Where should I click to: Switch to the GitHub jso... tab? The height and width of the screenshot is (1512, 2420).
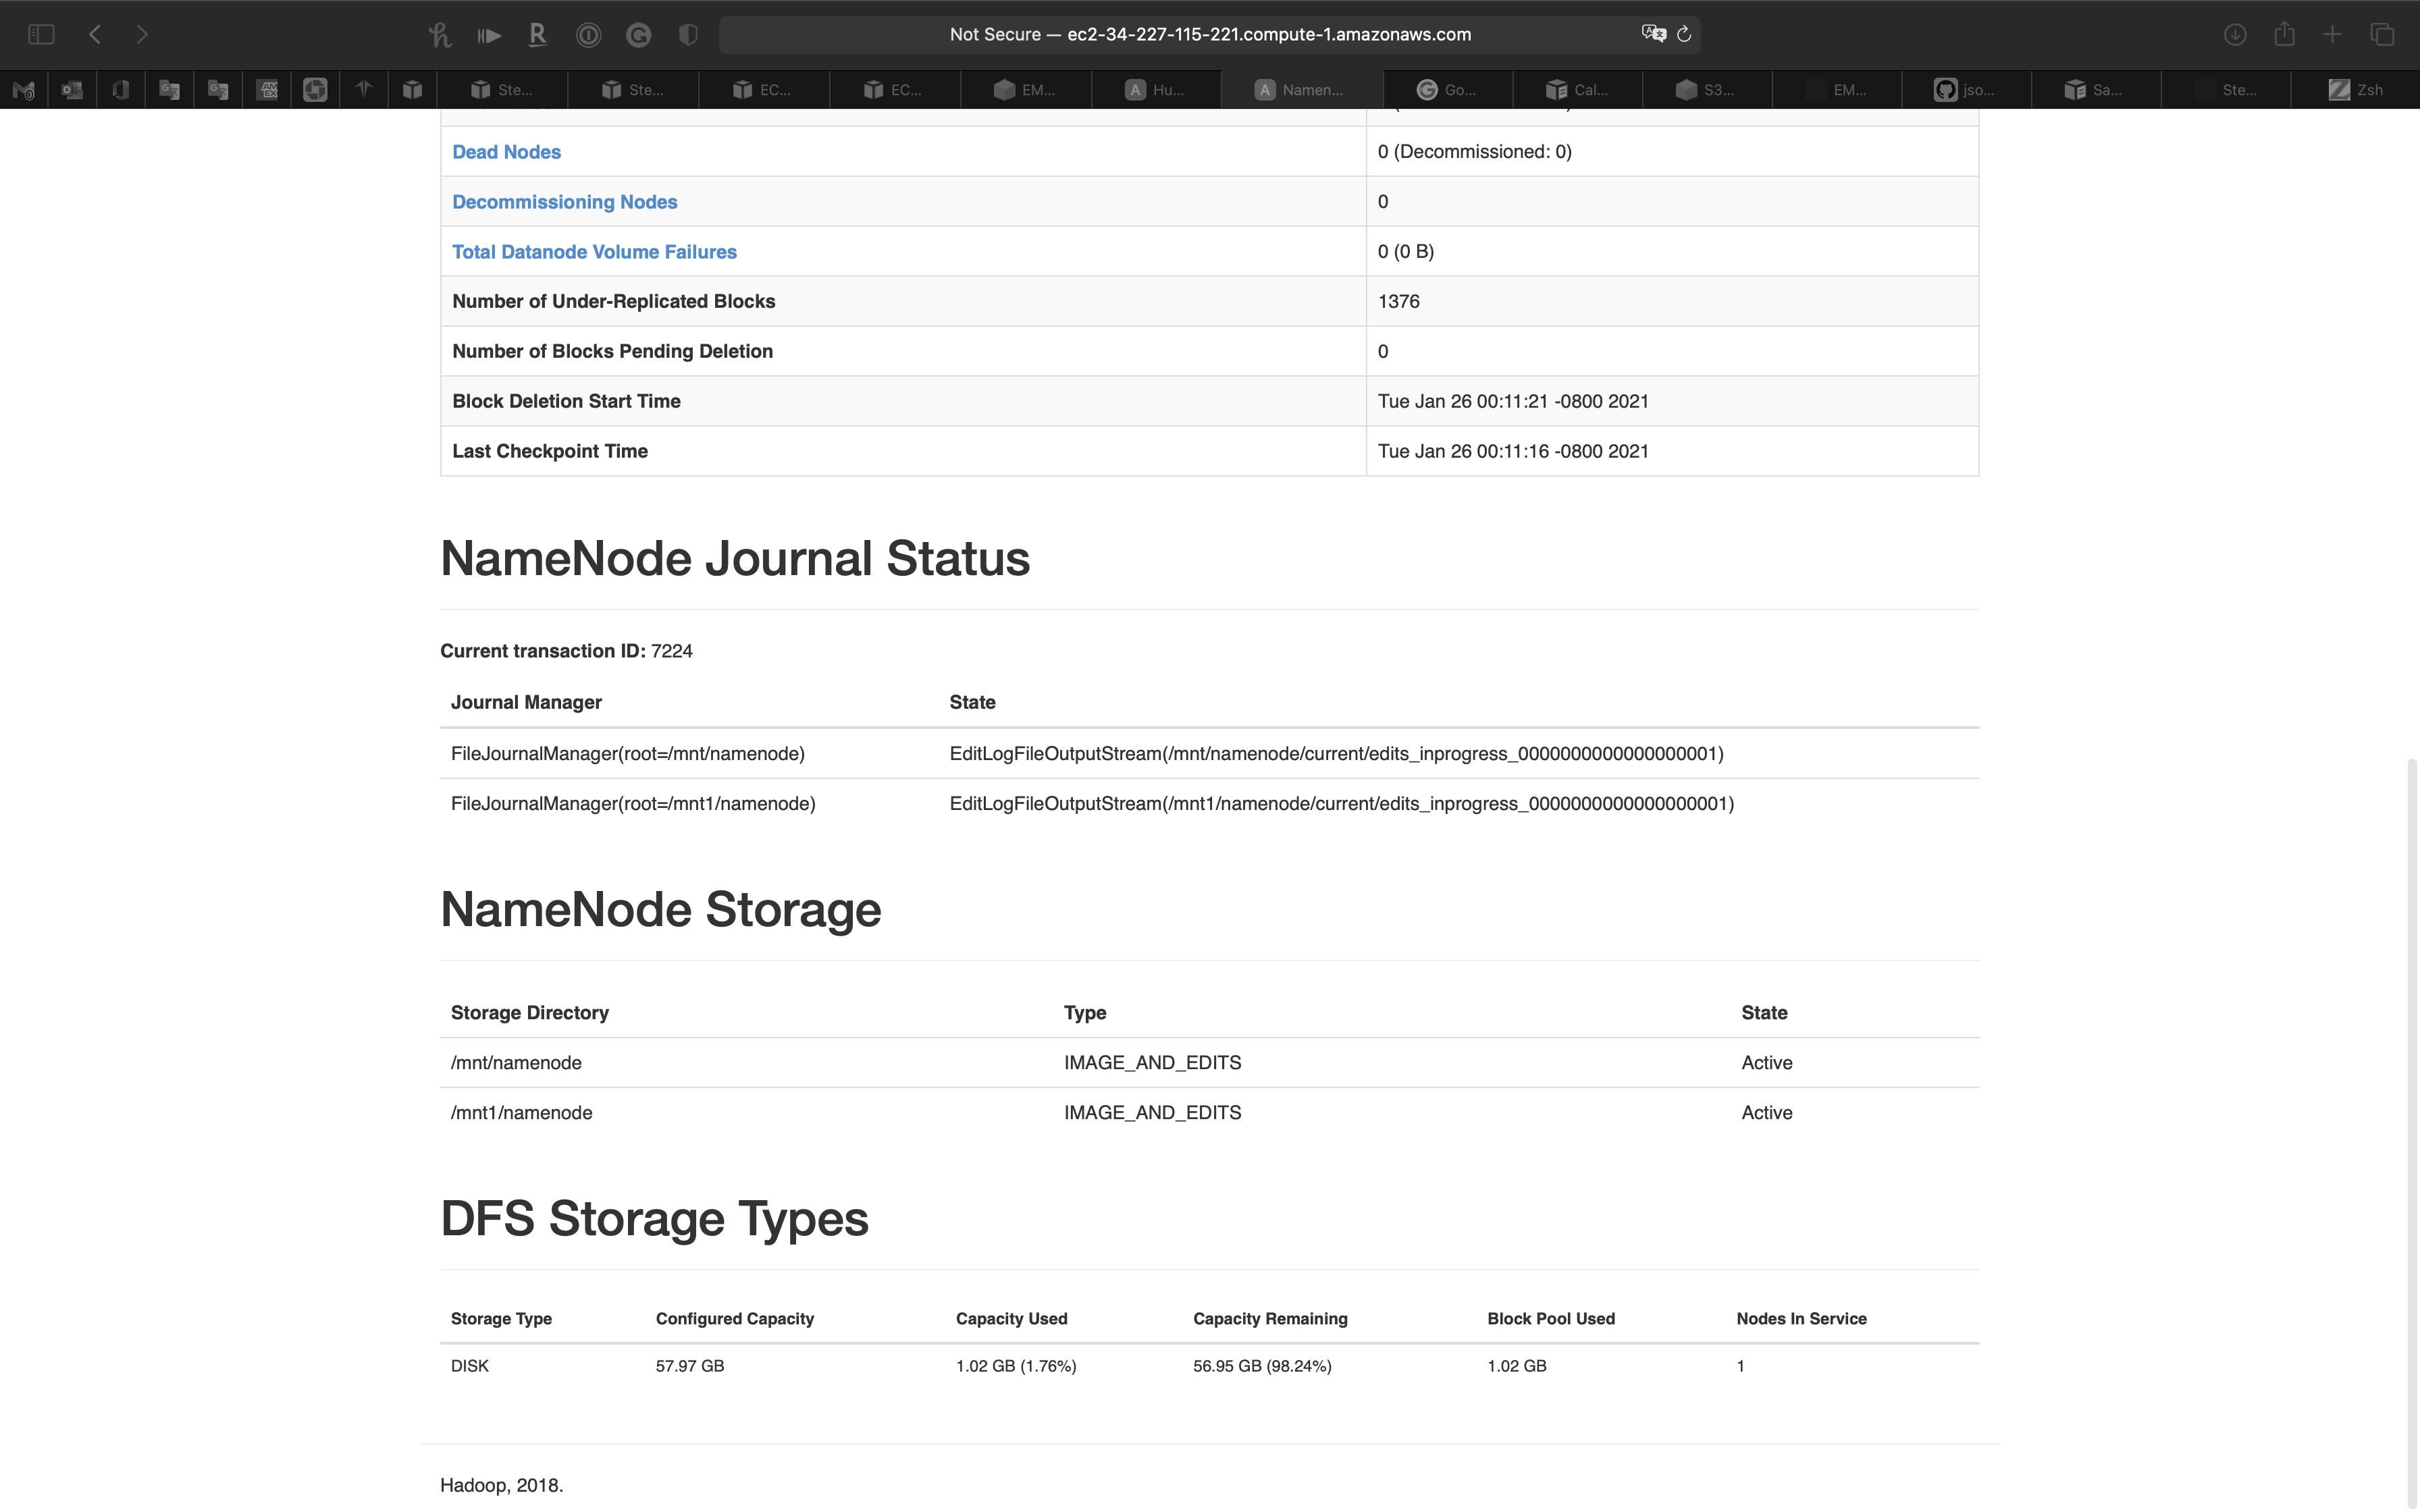[x=1965, y=90]
